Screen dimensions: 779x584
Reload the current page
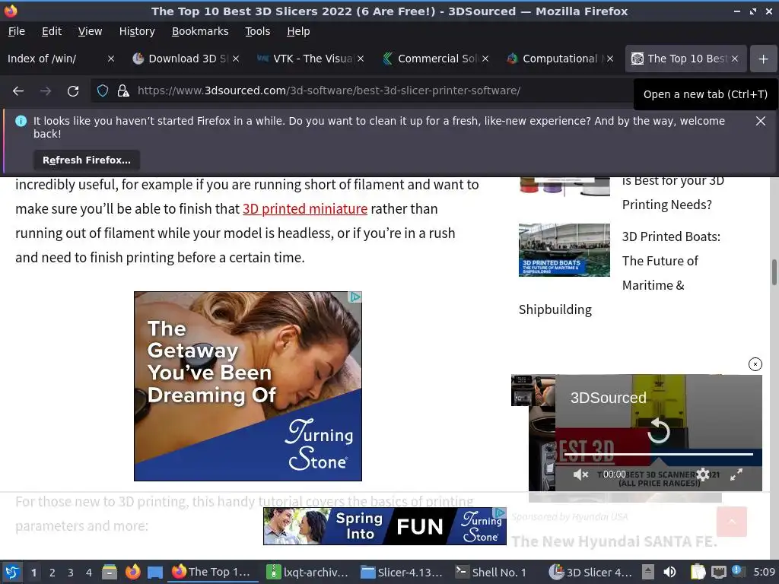73,91
